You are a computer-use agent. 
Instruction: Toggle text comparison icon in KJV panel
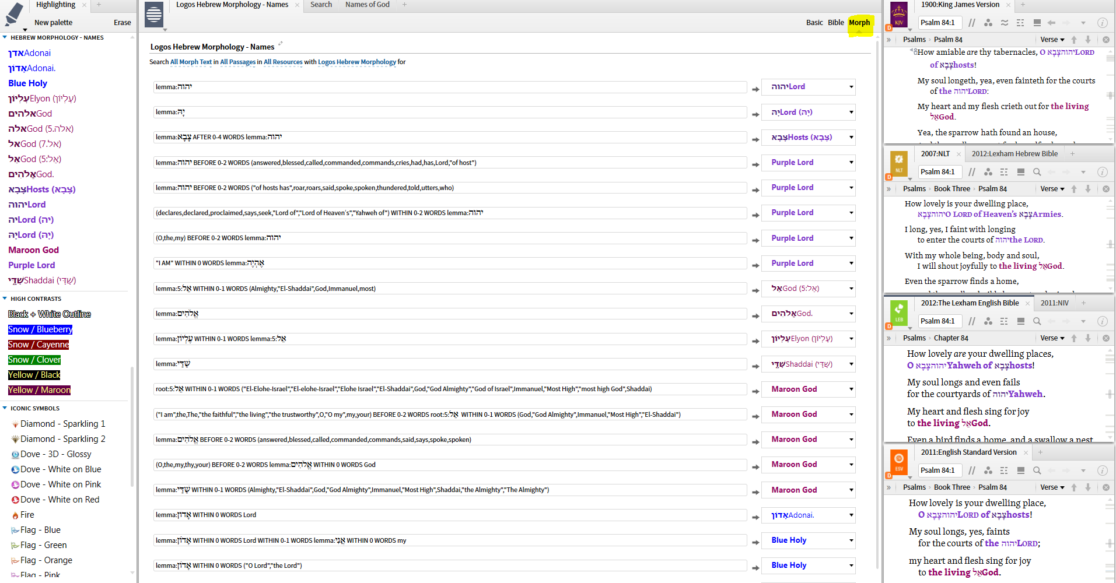[1005, 23]
